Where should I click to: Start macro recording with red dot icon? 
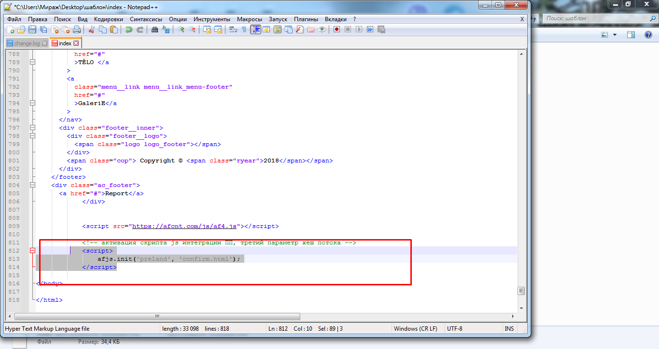tap(337, 29)
